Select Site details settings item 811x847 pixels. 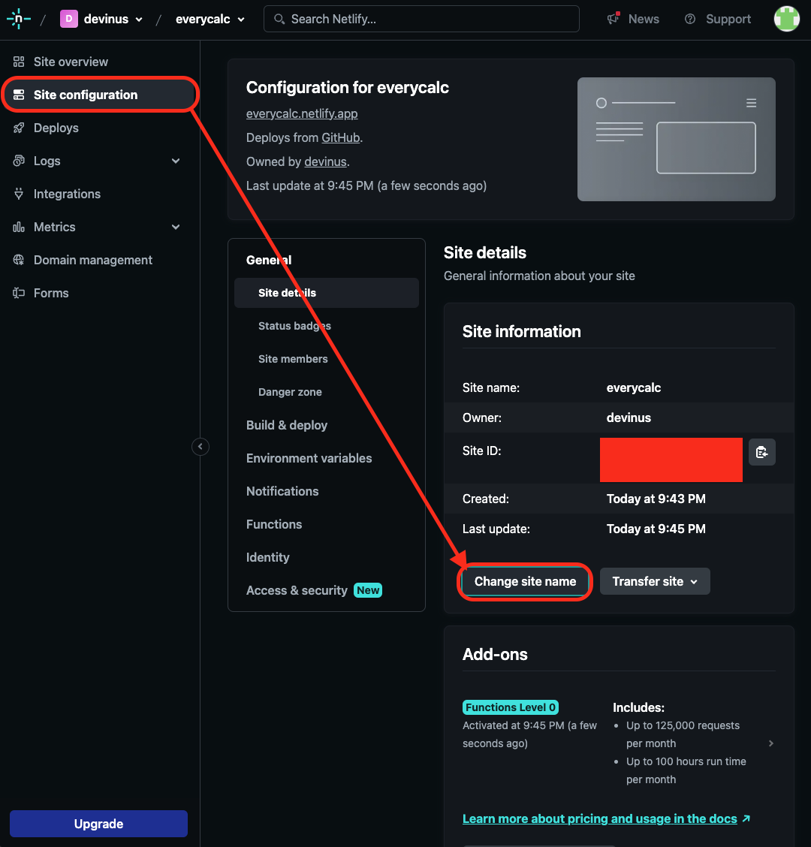click(x=327, y=293)
